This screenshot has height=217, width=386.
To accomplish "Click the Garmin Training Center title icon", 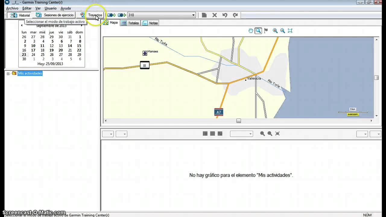I will [7, 2].
